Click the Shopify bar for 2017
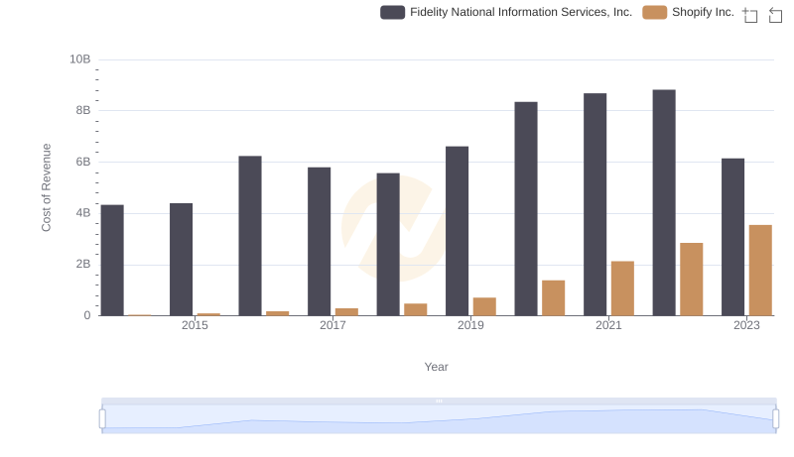This screenshot has height=457, width=794. [x=346, y=312]
